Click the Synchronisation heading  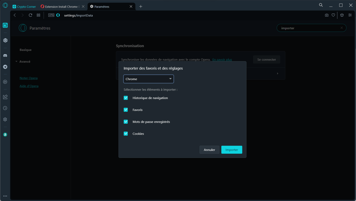pos(130,46)
